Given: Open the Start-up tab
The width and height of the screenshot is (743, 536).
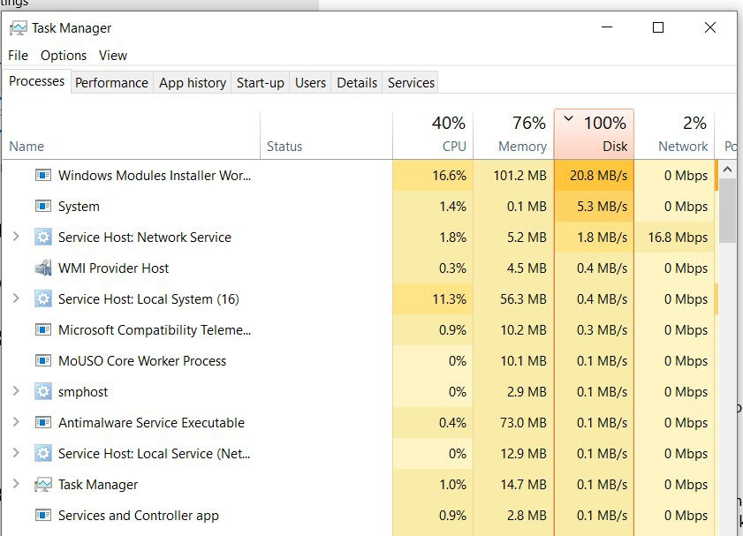Looking at the screenshot, I should 260,83.
